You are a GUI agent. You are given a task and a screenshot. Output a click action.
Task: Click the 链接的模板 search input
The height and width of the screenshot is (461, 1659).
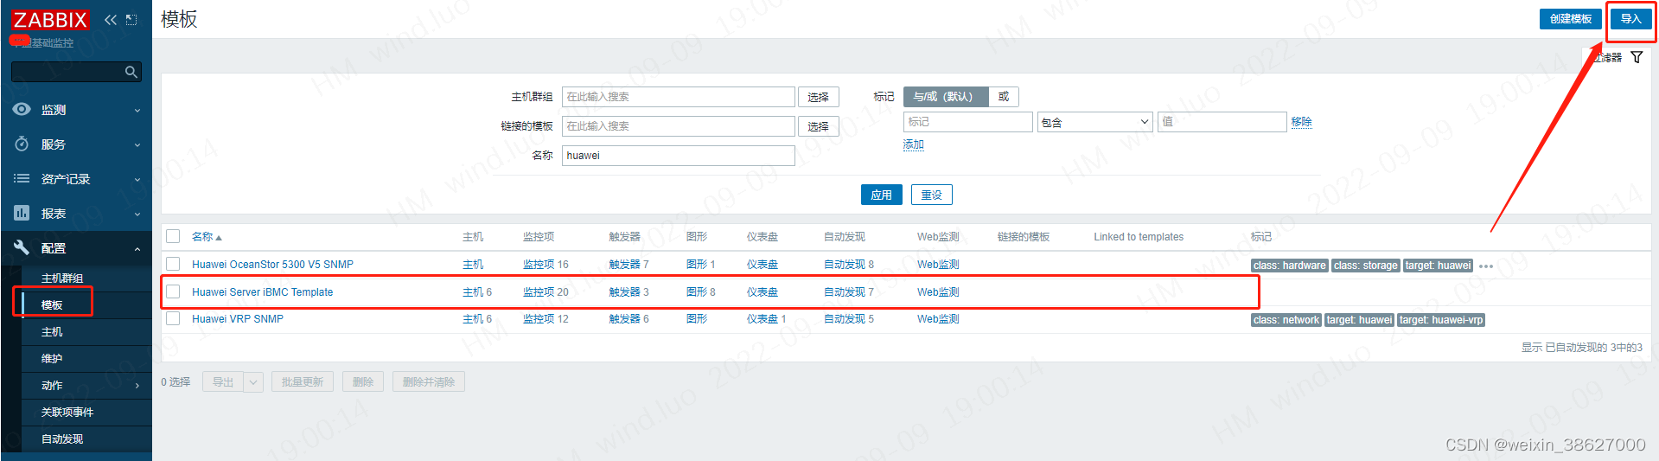coord(679,126)
